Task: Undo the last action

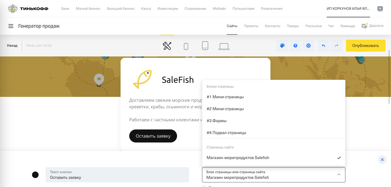Action: point(324,46)
